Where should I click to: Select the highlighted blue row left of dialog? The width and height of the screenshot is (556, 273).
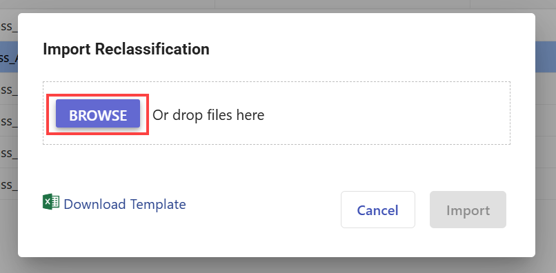click(x=9, y=57)
